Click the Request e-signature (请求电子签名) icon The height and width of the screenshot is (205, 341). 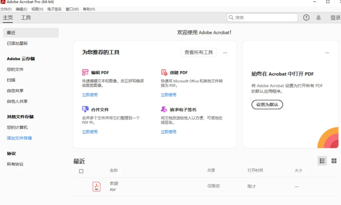[164, 109]
